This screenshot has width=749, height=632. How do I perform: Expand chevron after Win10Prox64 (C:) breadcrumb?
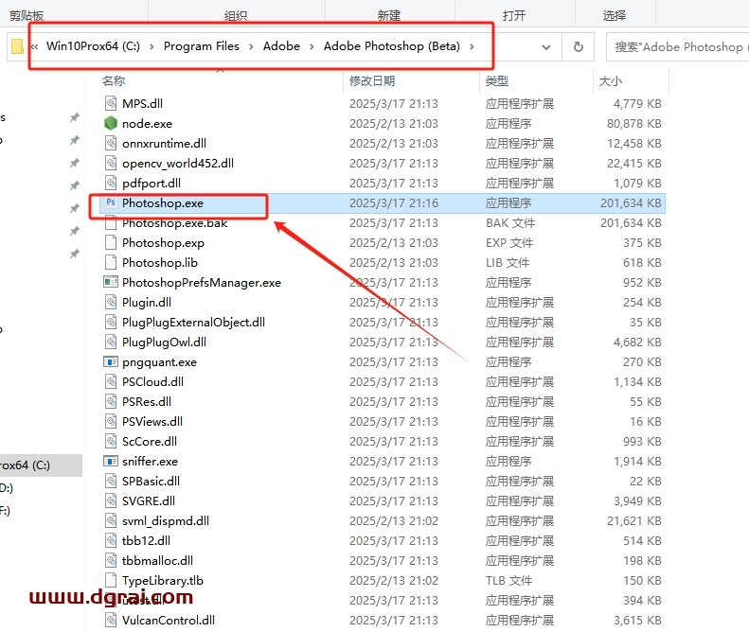[x=152, y=46]
